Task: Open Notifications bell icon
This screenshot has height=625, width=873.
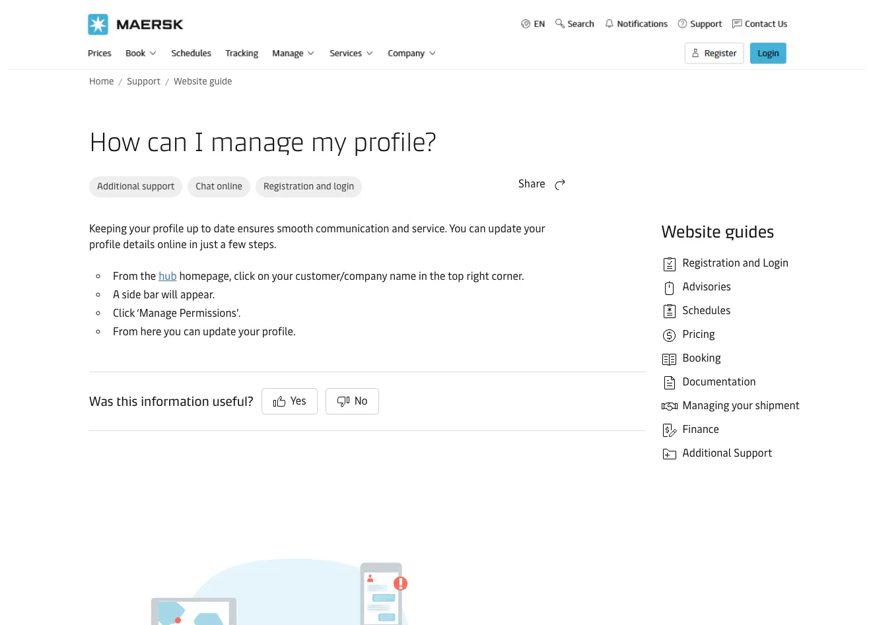Action: point(610,24)
